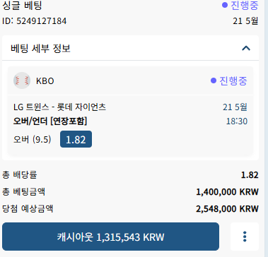
Task: Select the 1.82 odds badge
Action: coord(76,139)
